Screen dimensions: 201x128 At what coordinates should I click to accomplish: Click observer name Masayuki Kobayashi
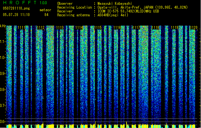point(115,4)
